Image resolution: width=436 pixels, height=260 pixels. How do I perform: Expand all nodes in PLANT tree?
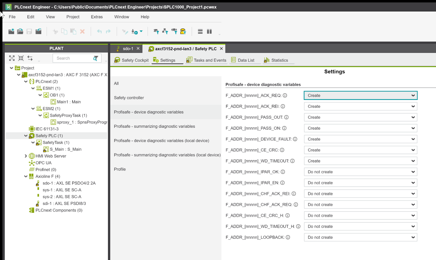(x=12, y=58)
